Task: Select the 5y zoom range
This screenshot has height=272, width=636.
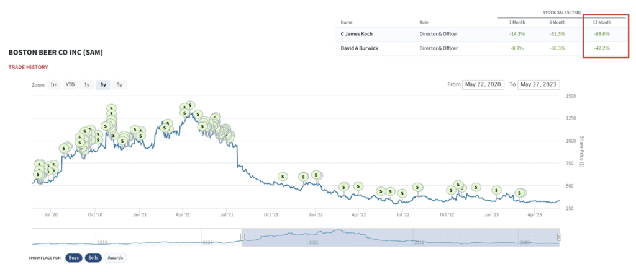Action: [x=119, y=85]
